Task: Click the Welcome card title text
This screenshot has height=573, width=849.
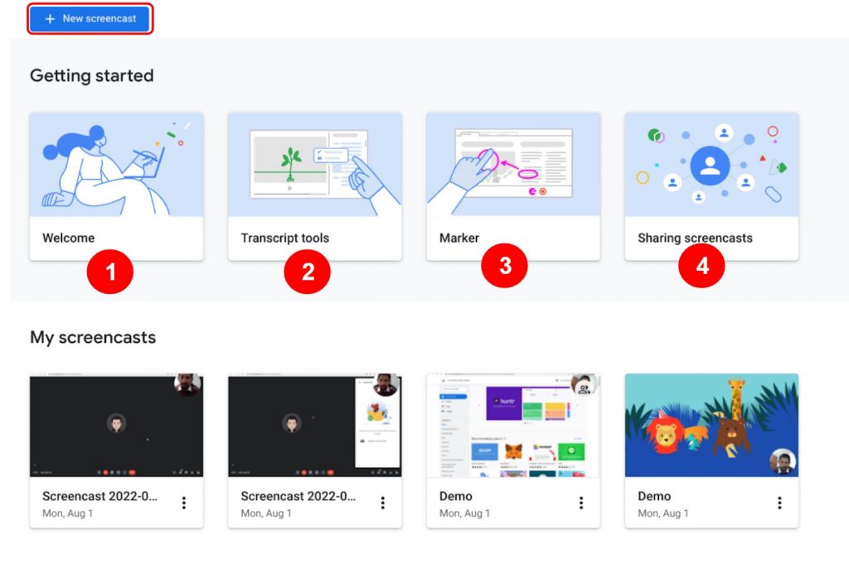Action: (68, 238)
